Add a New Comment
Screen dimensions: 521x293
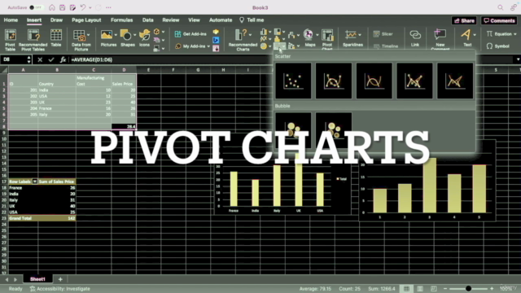440,40
